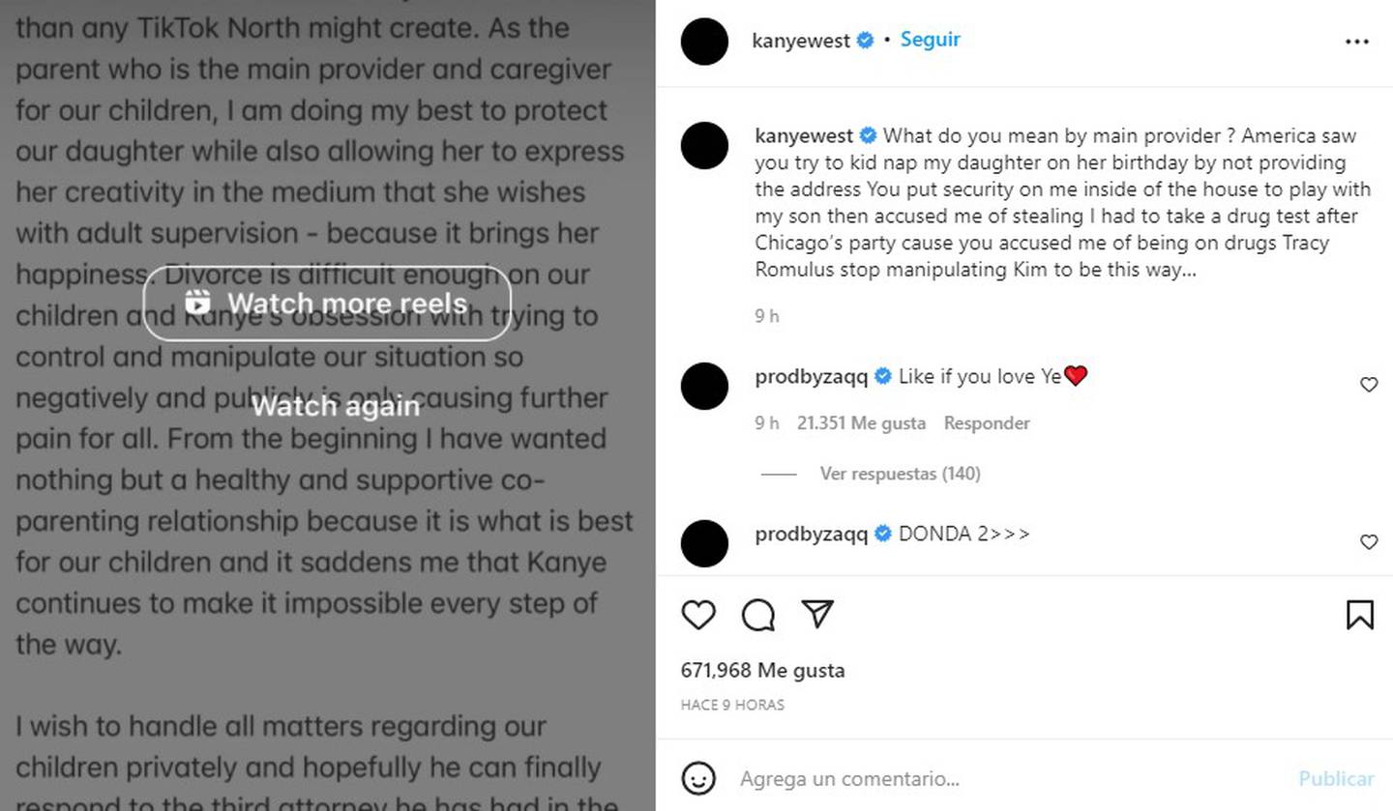1393x811 pixels.
Task: Click Responder under first comment
Action: coord(987,423)
